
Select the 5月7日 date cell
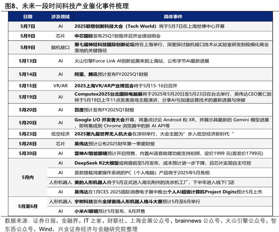28,26
